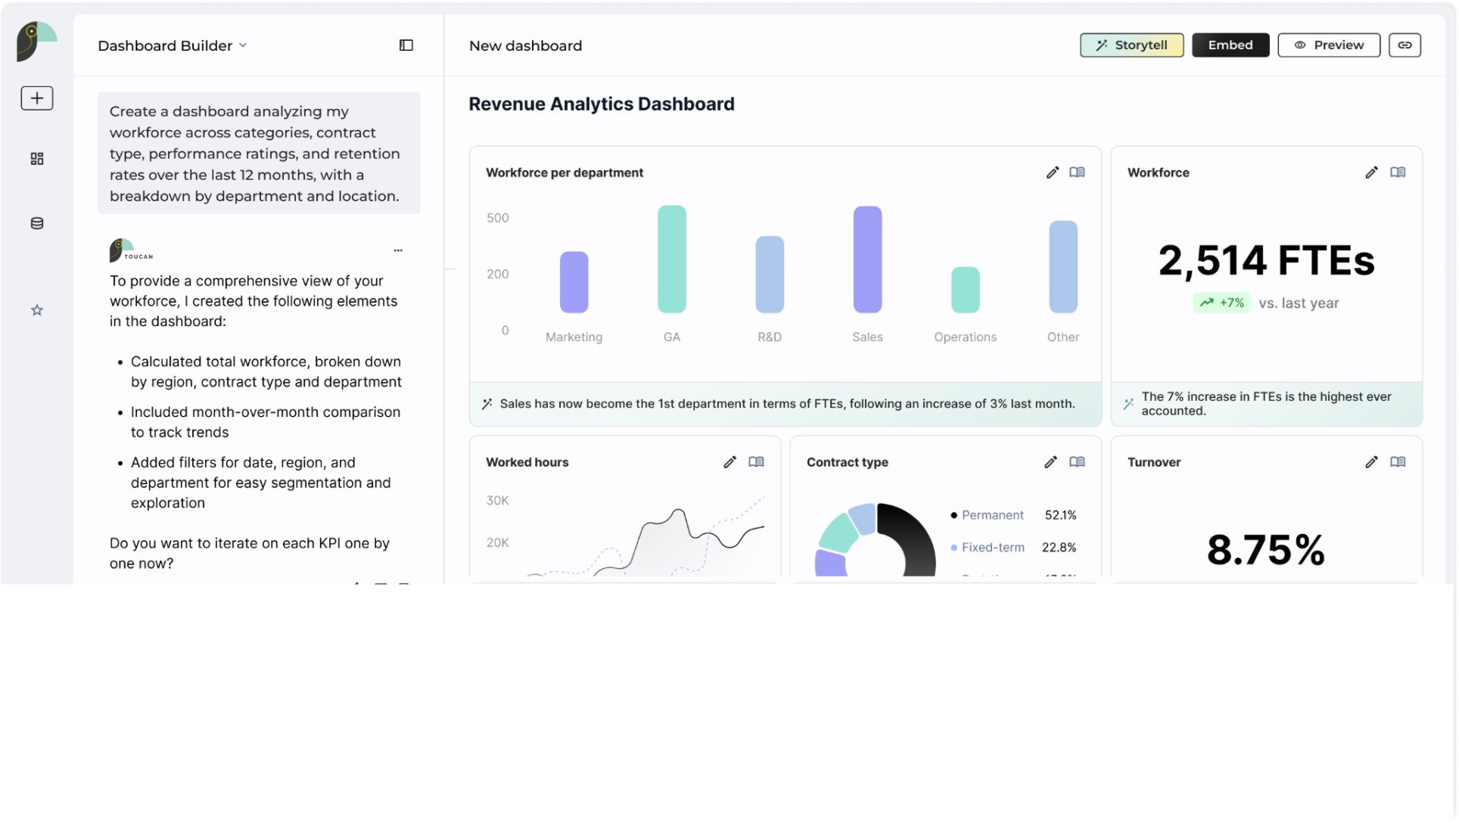
Task: Toggle the chat side panel collapse icon
Action: [406, 45]
